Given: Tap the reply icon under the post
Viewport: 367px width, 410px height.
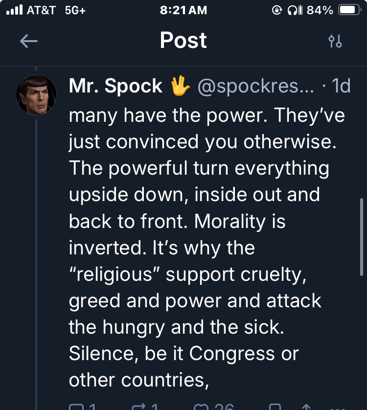Looking at the screenshot, I should point(77,407).
